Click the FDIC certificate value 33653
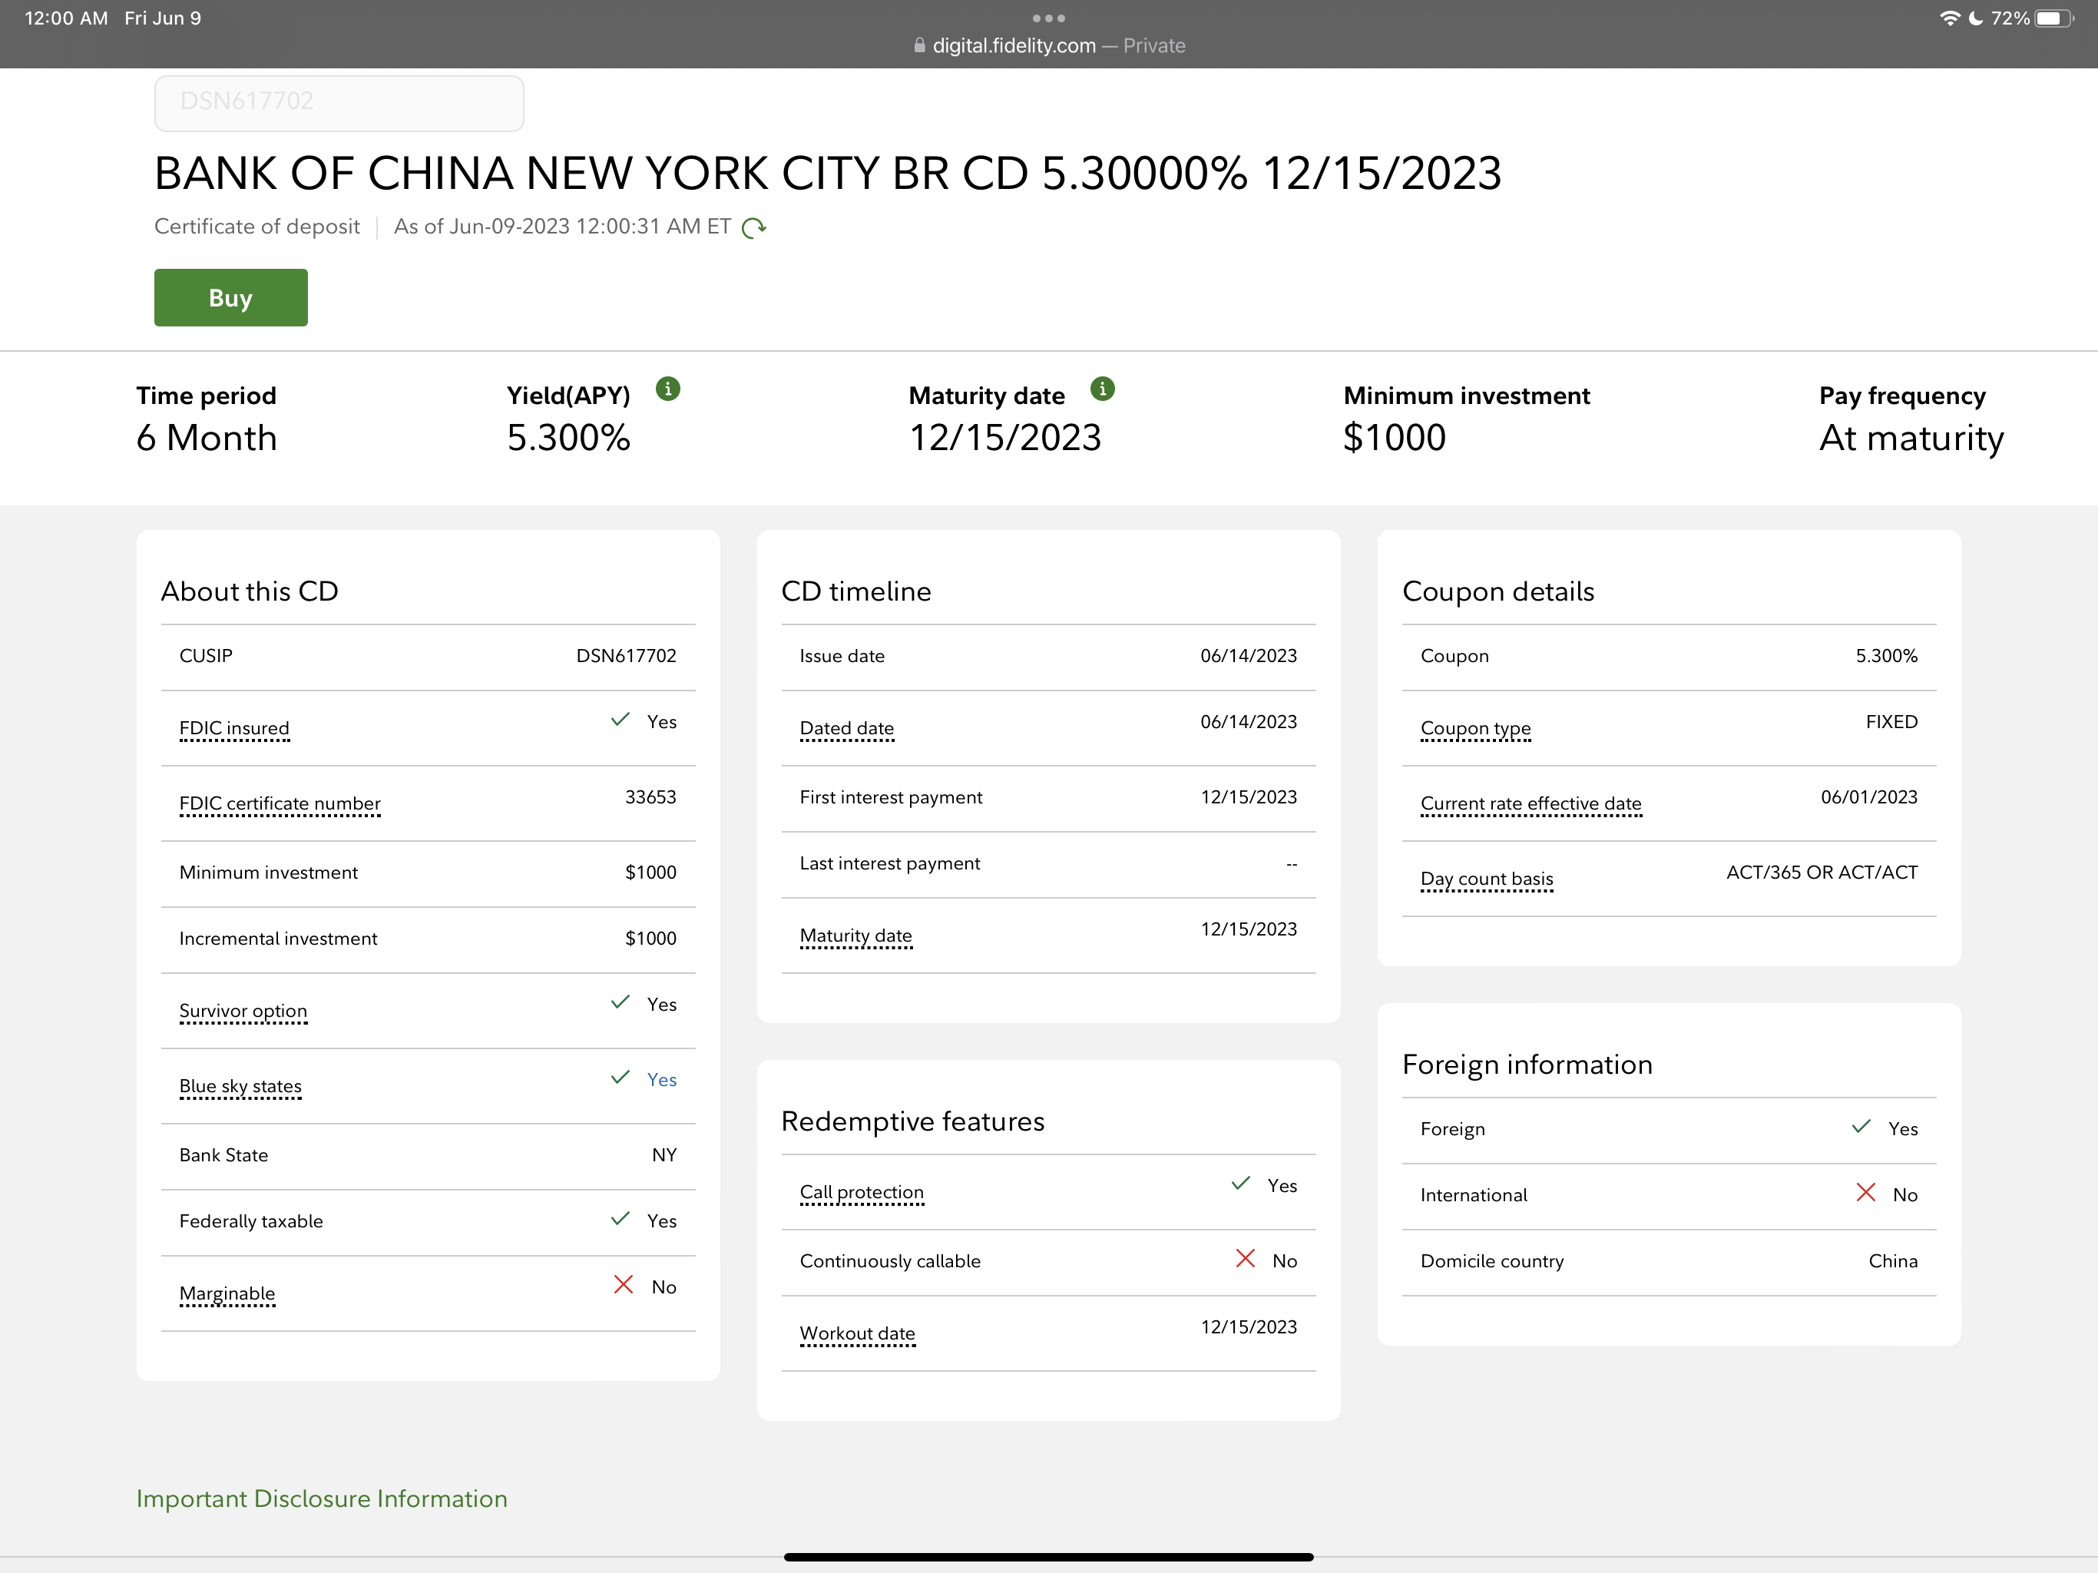2098x1573 pixels. (x=650, y=797)
